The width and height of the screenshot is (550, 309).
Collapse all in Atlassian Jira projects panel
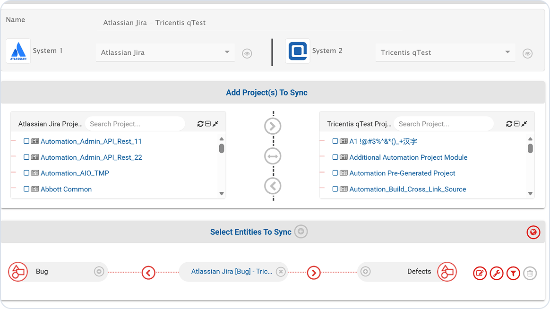208,124
